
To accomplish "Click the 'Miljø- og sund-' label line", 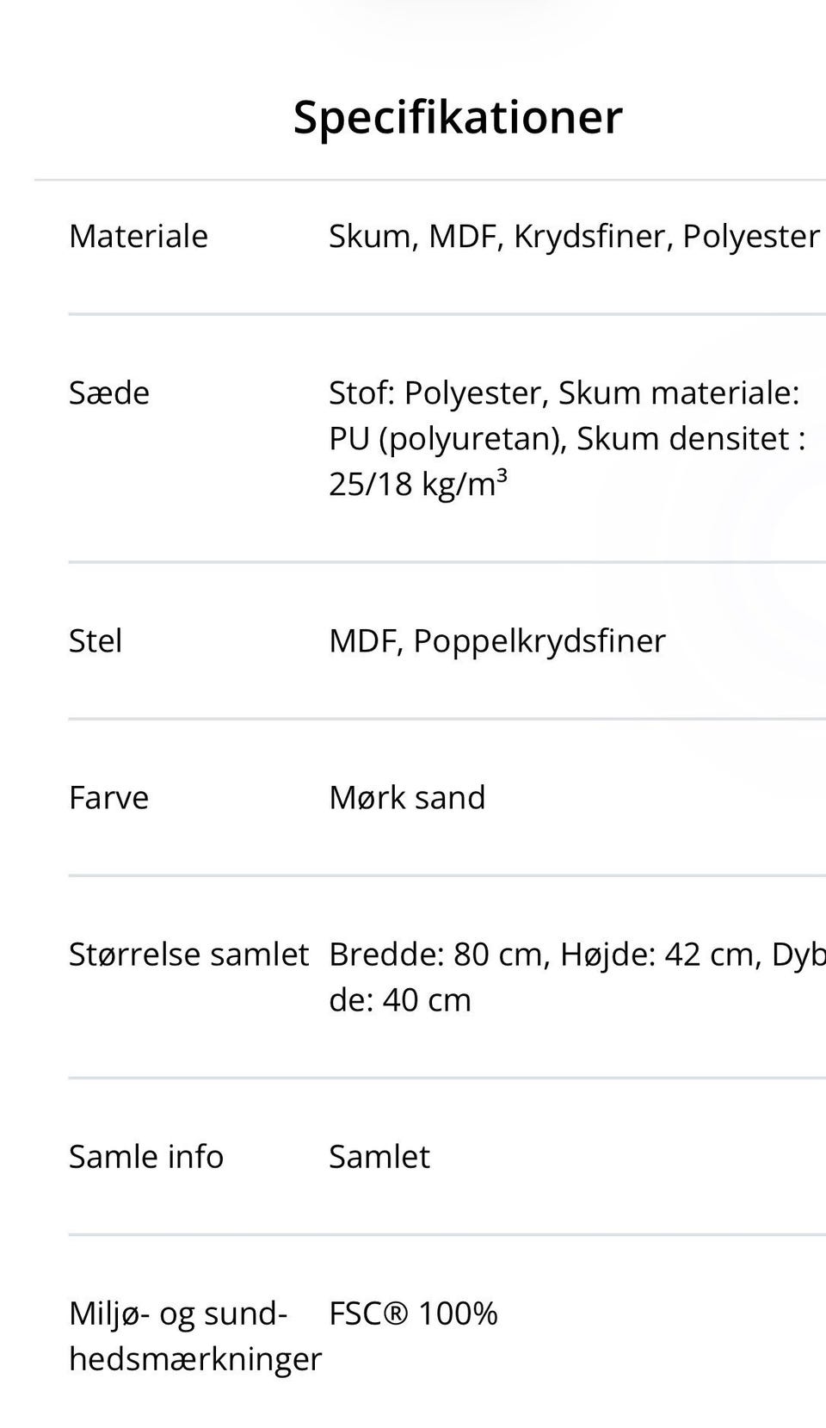I will tap(177, 1314).
